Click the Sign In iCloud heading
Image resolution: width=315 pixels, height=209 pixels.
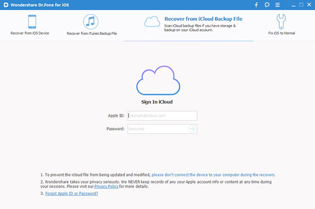click(x=157, y=102)
